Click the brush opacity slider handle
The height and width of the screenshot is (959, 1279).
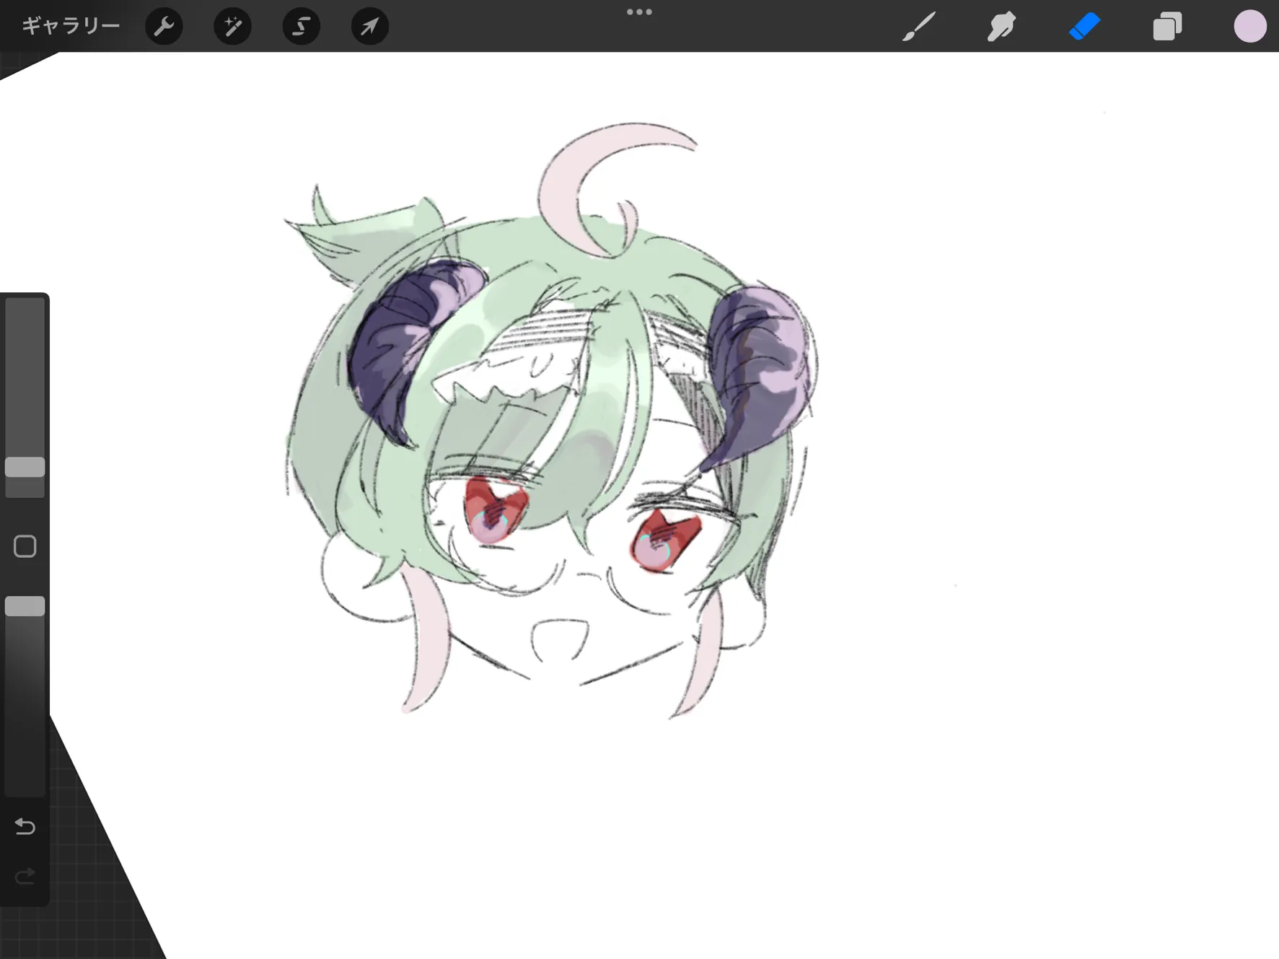click(x=25, y=606)
